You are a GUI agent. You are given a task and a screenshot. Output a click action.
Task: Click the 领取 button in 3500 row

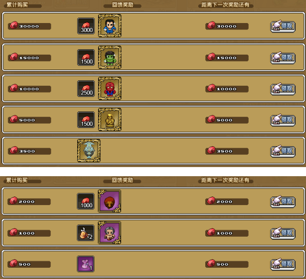[x=283, y=152]
